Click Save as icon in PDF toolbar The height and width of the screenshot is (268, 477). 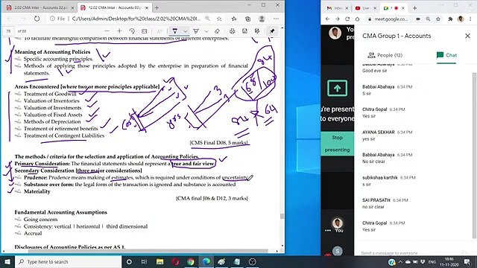257,31
